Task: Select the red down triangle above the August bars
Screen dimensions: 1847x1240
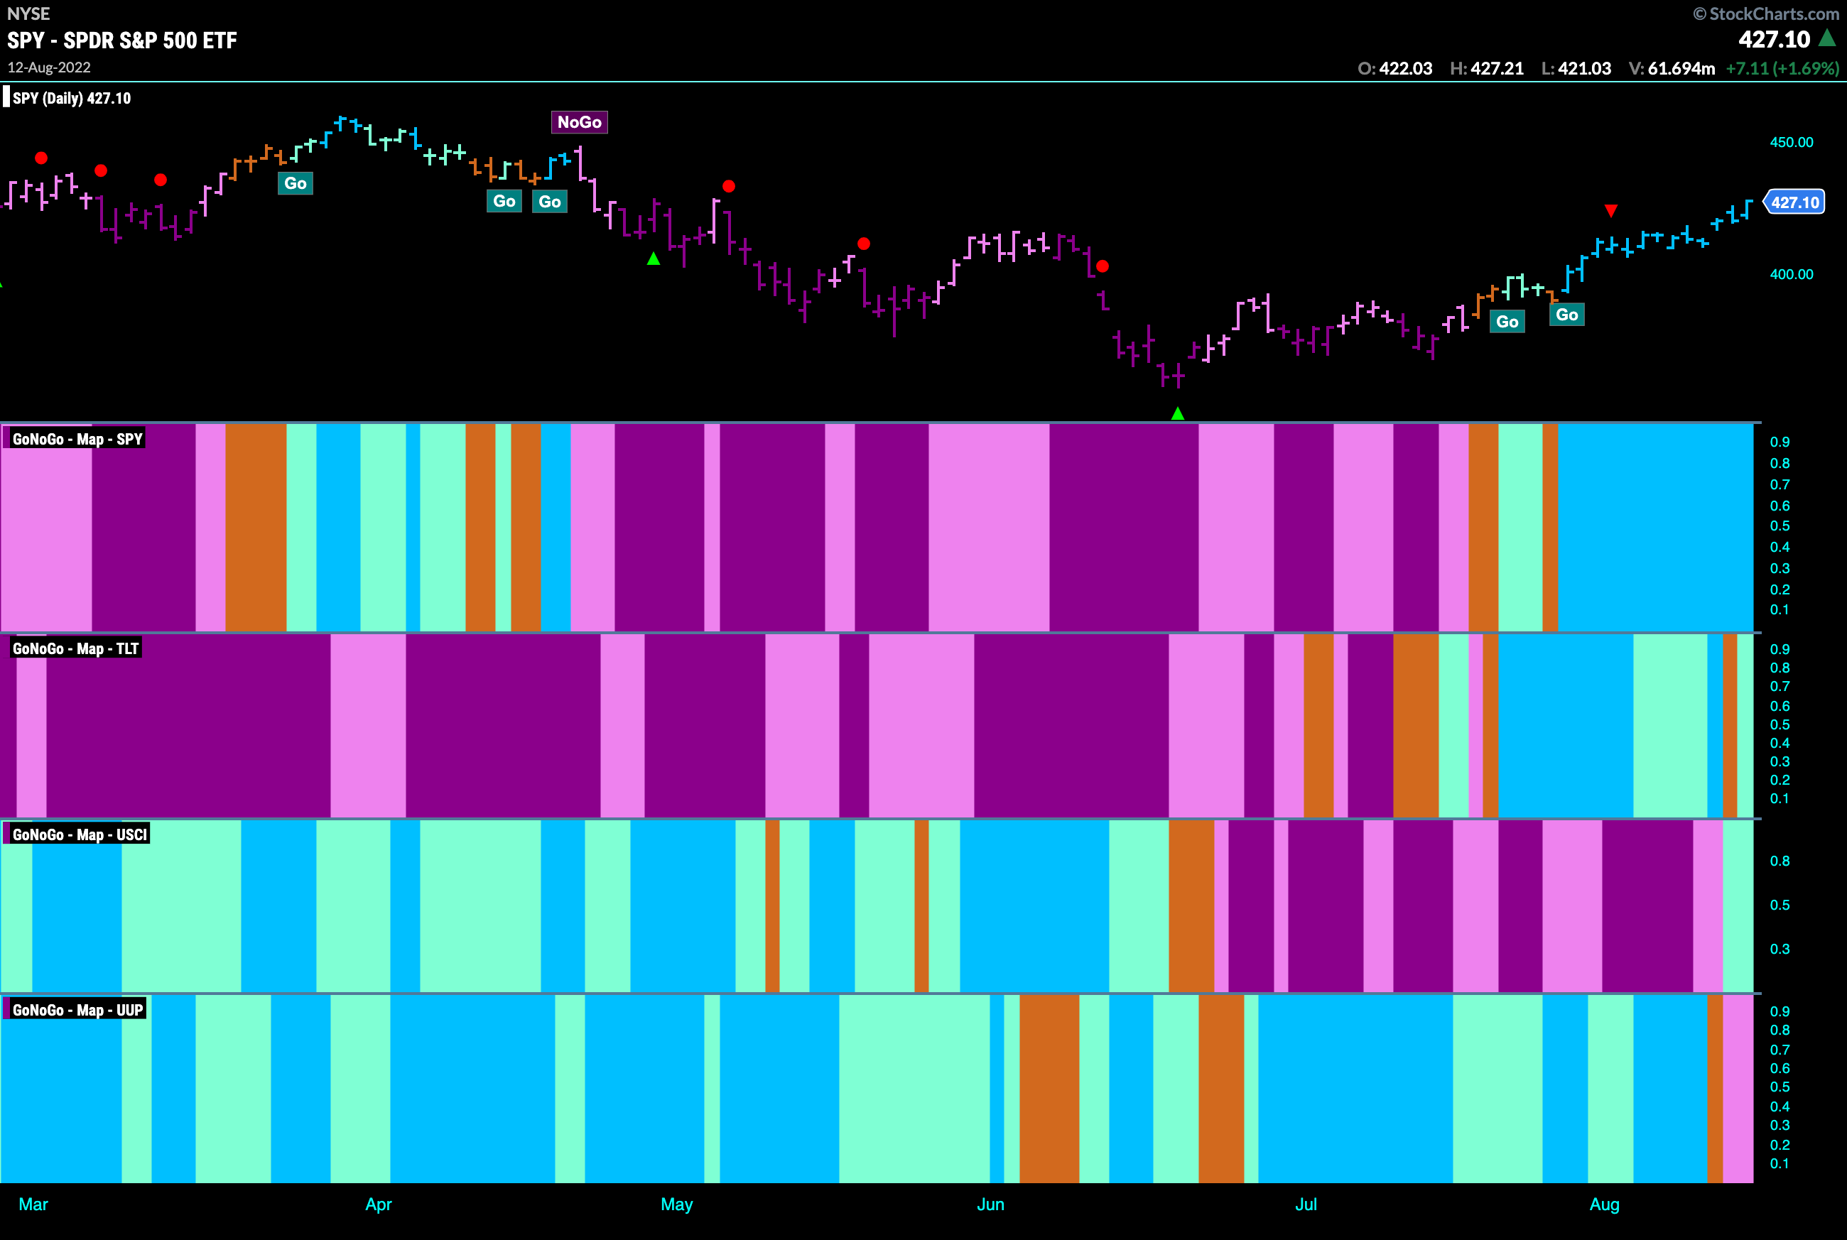Action: point(1610,210)
